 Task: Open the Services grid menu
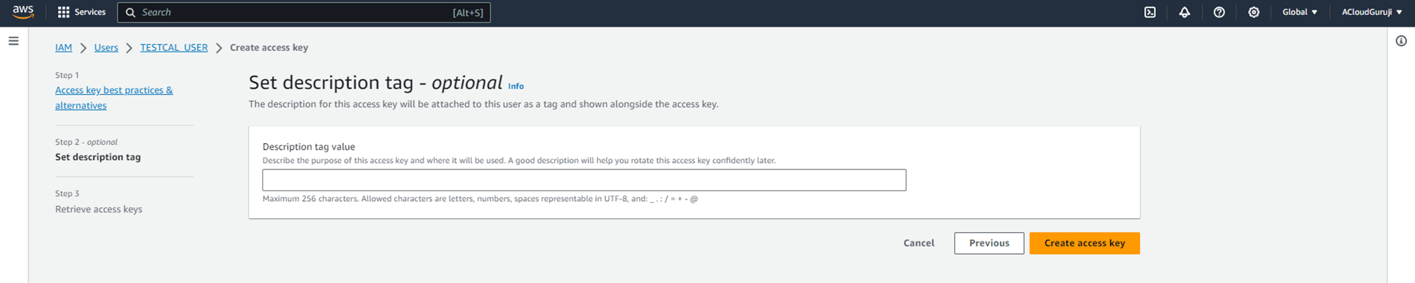pos(81,12)
